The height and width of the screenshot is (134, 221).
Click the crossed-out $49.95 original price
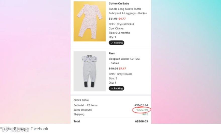[x=113, y=69]
